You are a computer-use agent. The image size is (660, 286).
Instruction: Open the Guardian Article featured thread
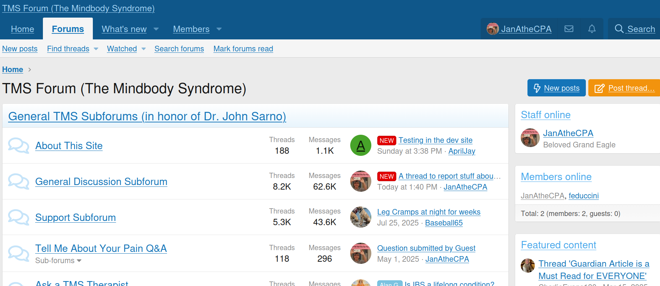(x=594, y=270)
